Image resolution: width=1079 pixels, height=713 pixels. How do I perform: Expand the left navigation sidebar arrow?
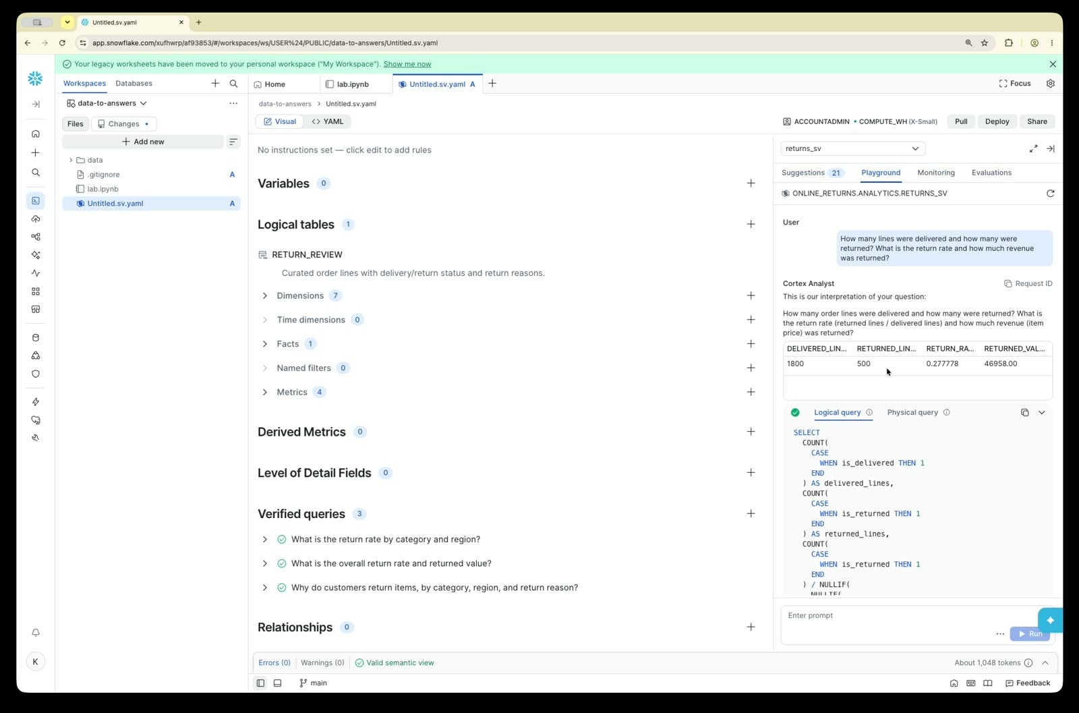click(x=36, y=104)
